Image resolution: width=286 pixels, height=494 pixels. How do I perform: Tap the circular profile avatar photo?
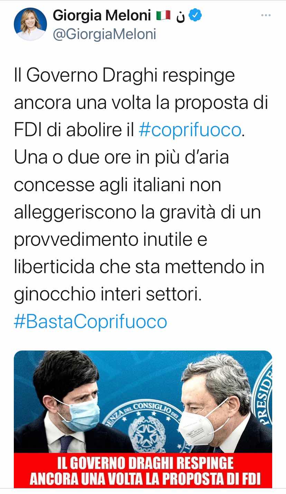point(30,24)
